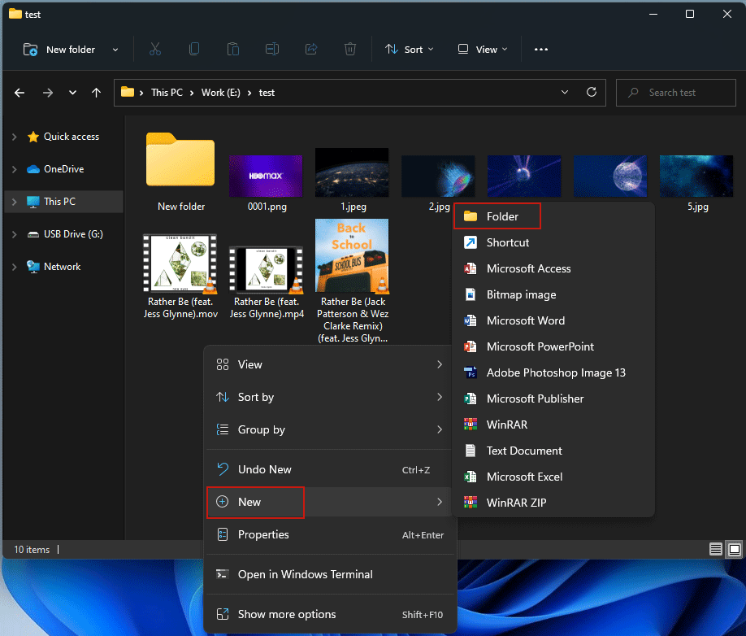Image resolution: width=746 pixels, height=636 pixels.
Task: Create a new Text Document
Action: coord(553,451)
